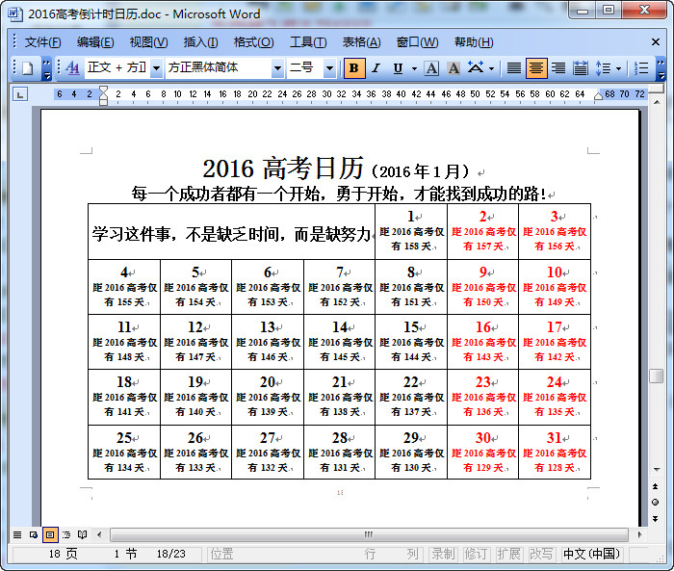The image size is (674, 571).
Task: Toggle underline formatting
Action: pos(398,68)
